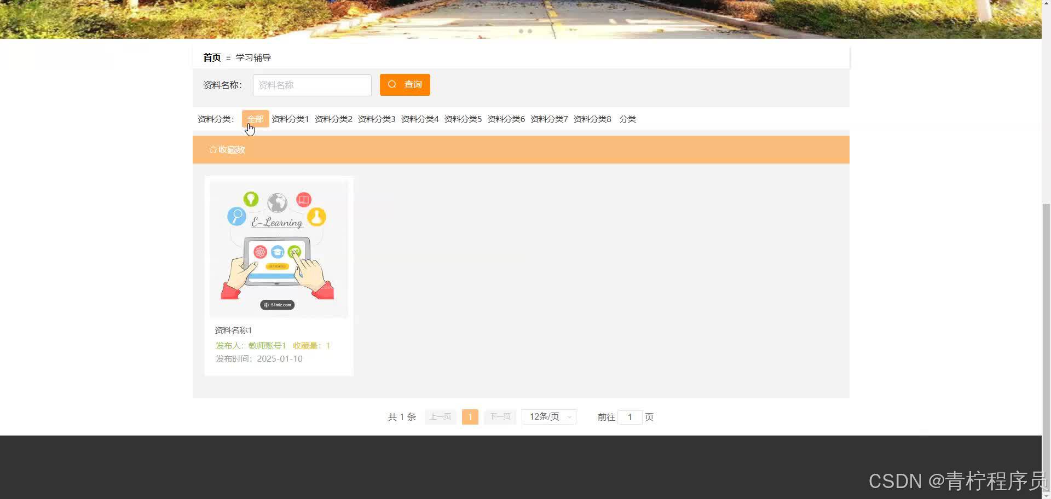Click the star icon on the 收藏数 bar
The width and height of the screenshot is (1051, 499).
[213, 149]
